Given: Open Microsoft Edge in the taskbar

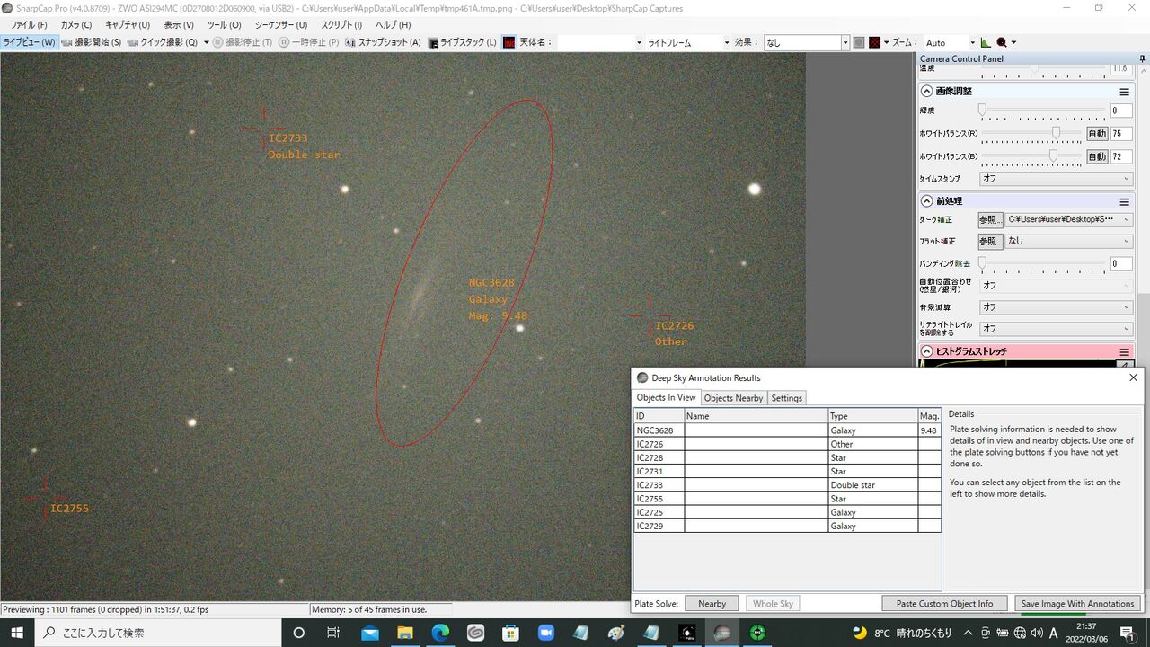Looking at the screenshot, I should [x=440, y=633].
